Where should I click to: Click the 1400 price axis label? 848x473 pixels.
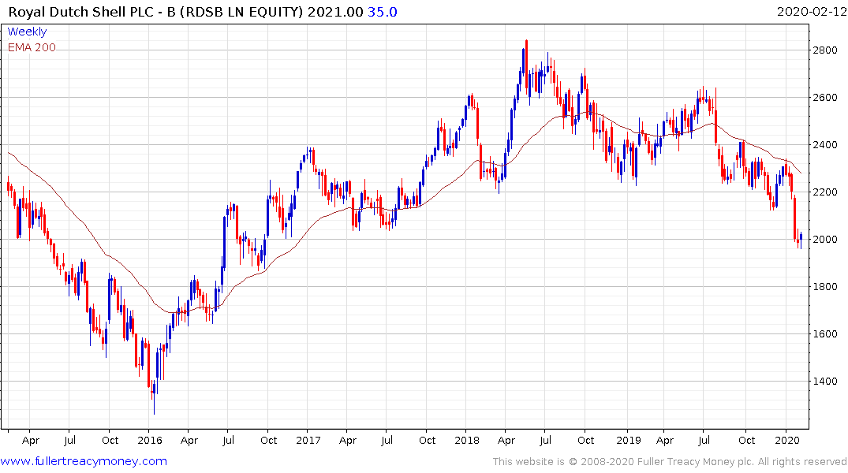coord(825,381)
